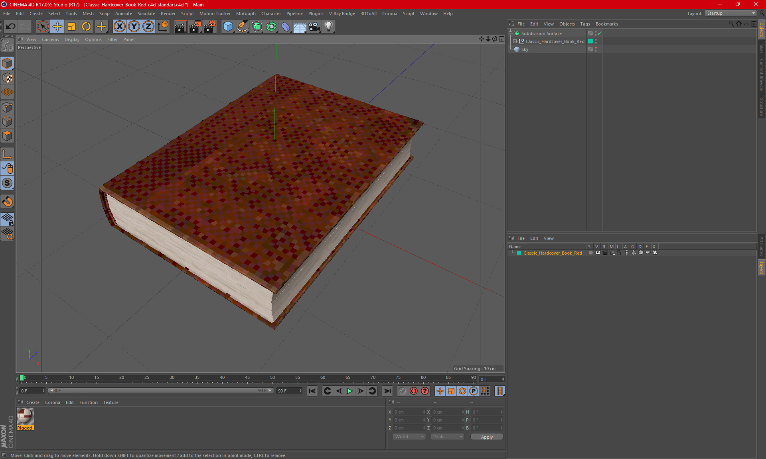
Task: Select the Sky object
Action: pyautogui.click(x=525, y=49)
